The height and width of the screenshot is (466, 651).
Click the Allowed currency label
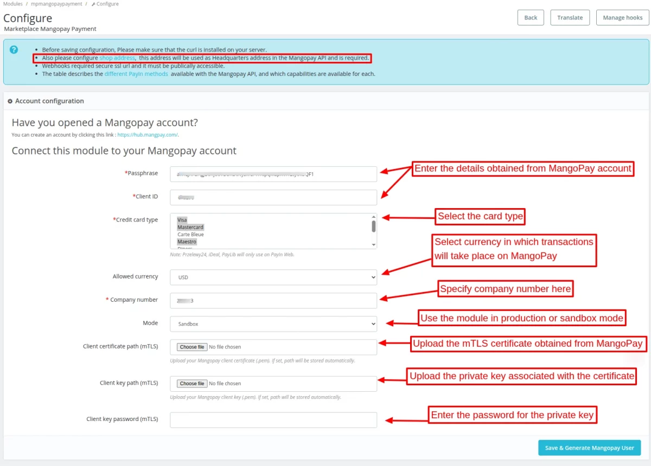click(136, 276)
